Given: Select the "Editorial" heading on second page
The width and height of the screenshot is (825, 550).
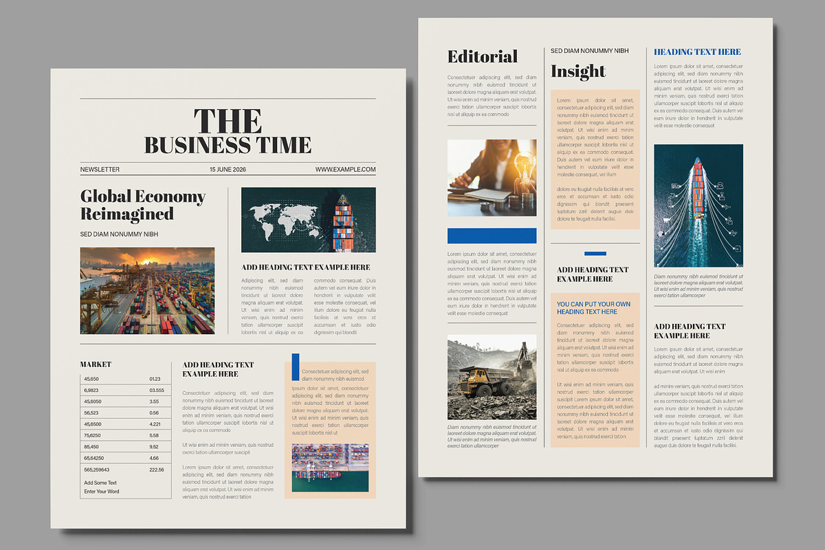Looking at the screenshot, I should pos(483,56).
